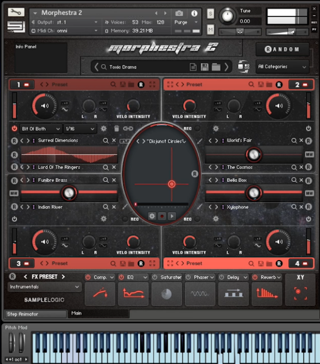Click the Tune knob

(x=228, y=16)
